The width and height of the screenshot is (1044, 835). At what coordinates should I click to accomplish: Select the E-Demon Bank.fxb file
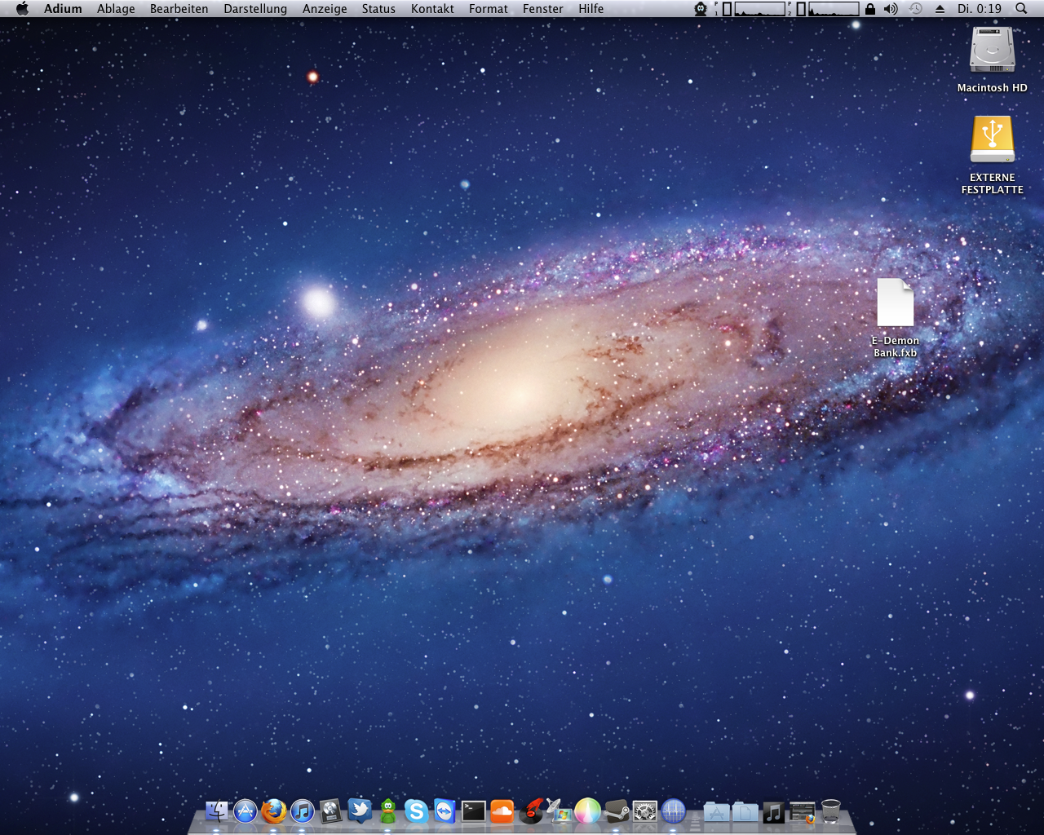(895, 303)
